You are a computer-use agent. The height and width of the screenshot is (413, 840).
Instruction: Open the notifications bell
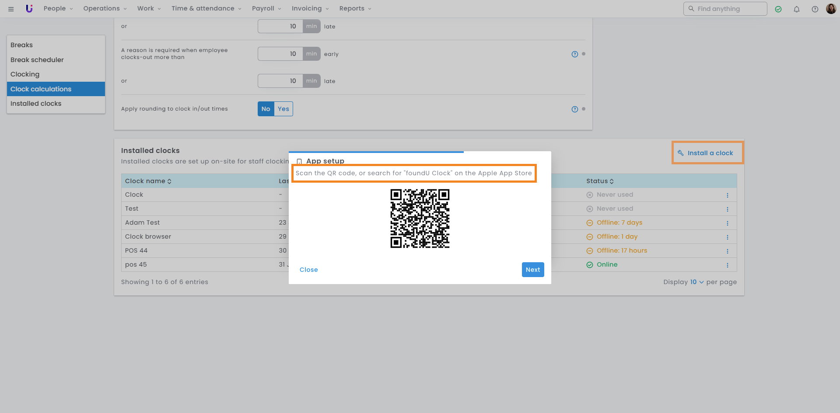tap(797, 9)
